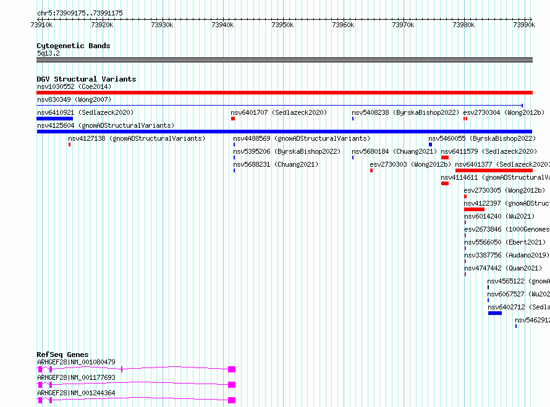Open the nsv1030552 (Coe2014) label

pyautogui.click(x=74, y=86)
